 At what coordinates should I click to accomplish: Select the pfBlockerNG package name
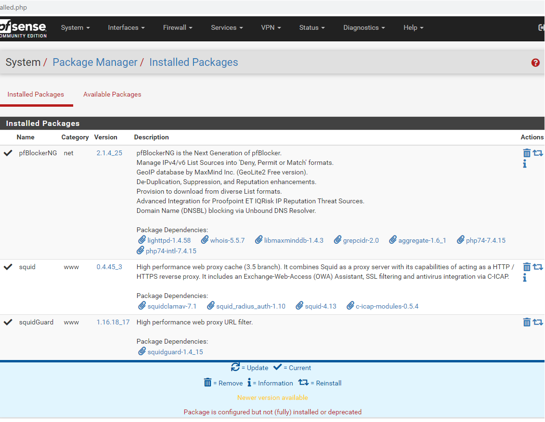tap(38, 153)
